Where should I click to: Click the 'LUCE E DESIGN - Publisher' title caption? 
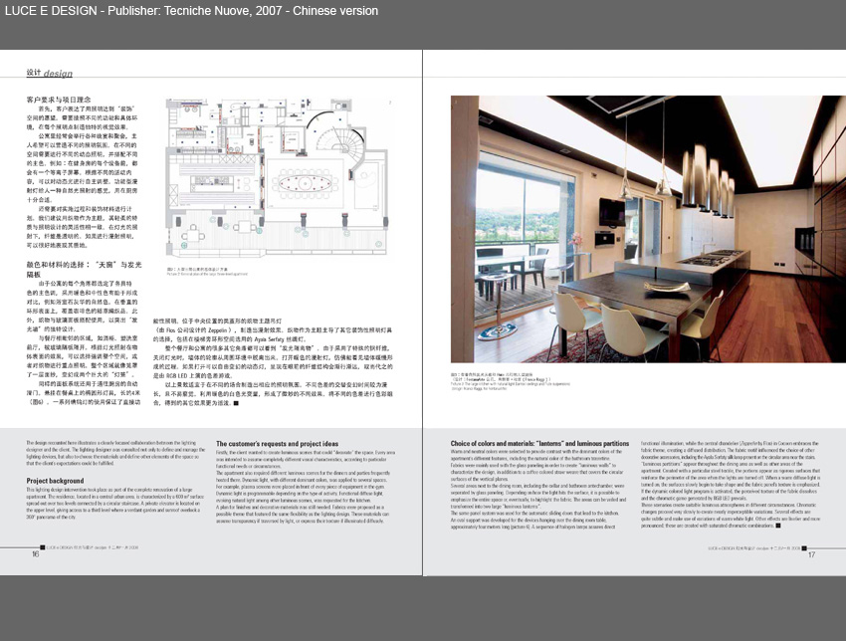click(191, 11)
